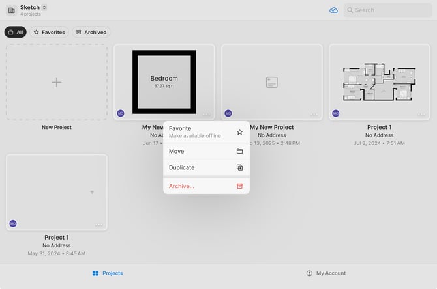
Task: Expand the Sketch workspace switcher chevron
Action: [44, 8]
